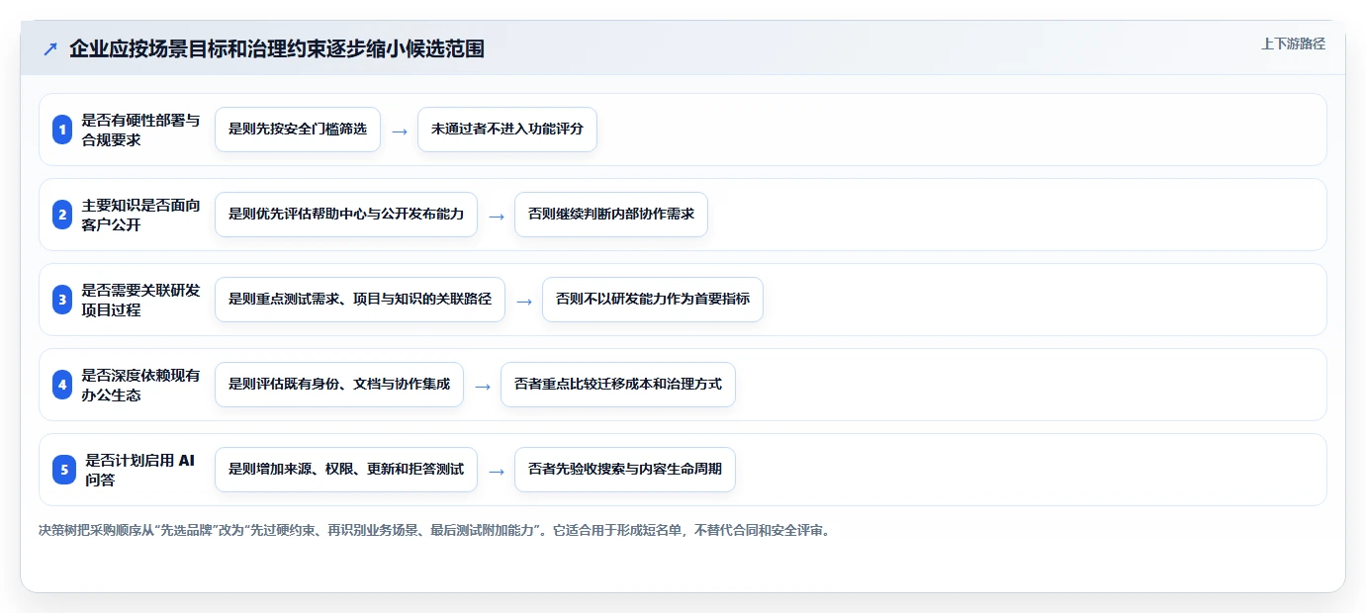Screen dimensions: 1366x613
Task: Click the step 4 number badge
Action: click(62, 385)
